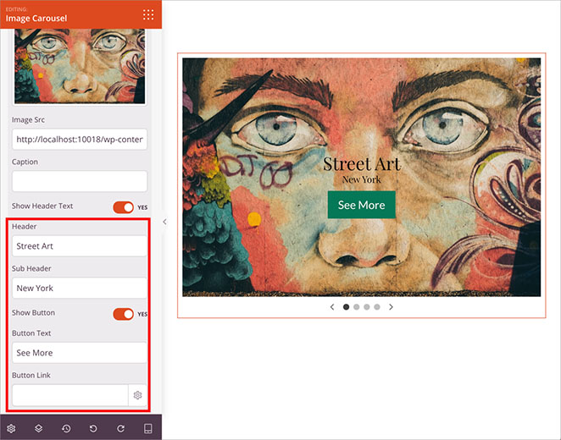Open the revision history
The width and height of the screenshot is (561, 440).
pos(66,428)
